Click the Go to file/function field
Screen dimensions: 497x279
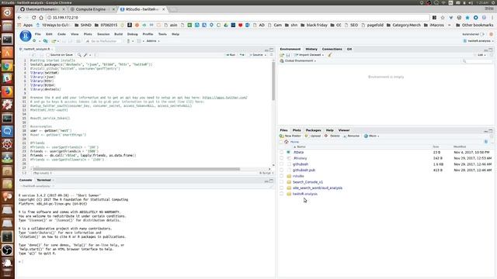coord(103,41)
